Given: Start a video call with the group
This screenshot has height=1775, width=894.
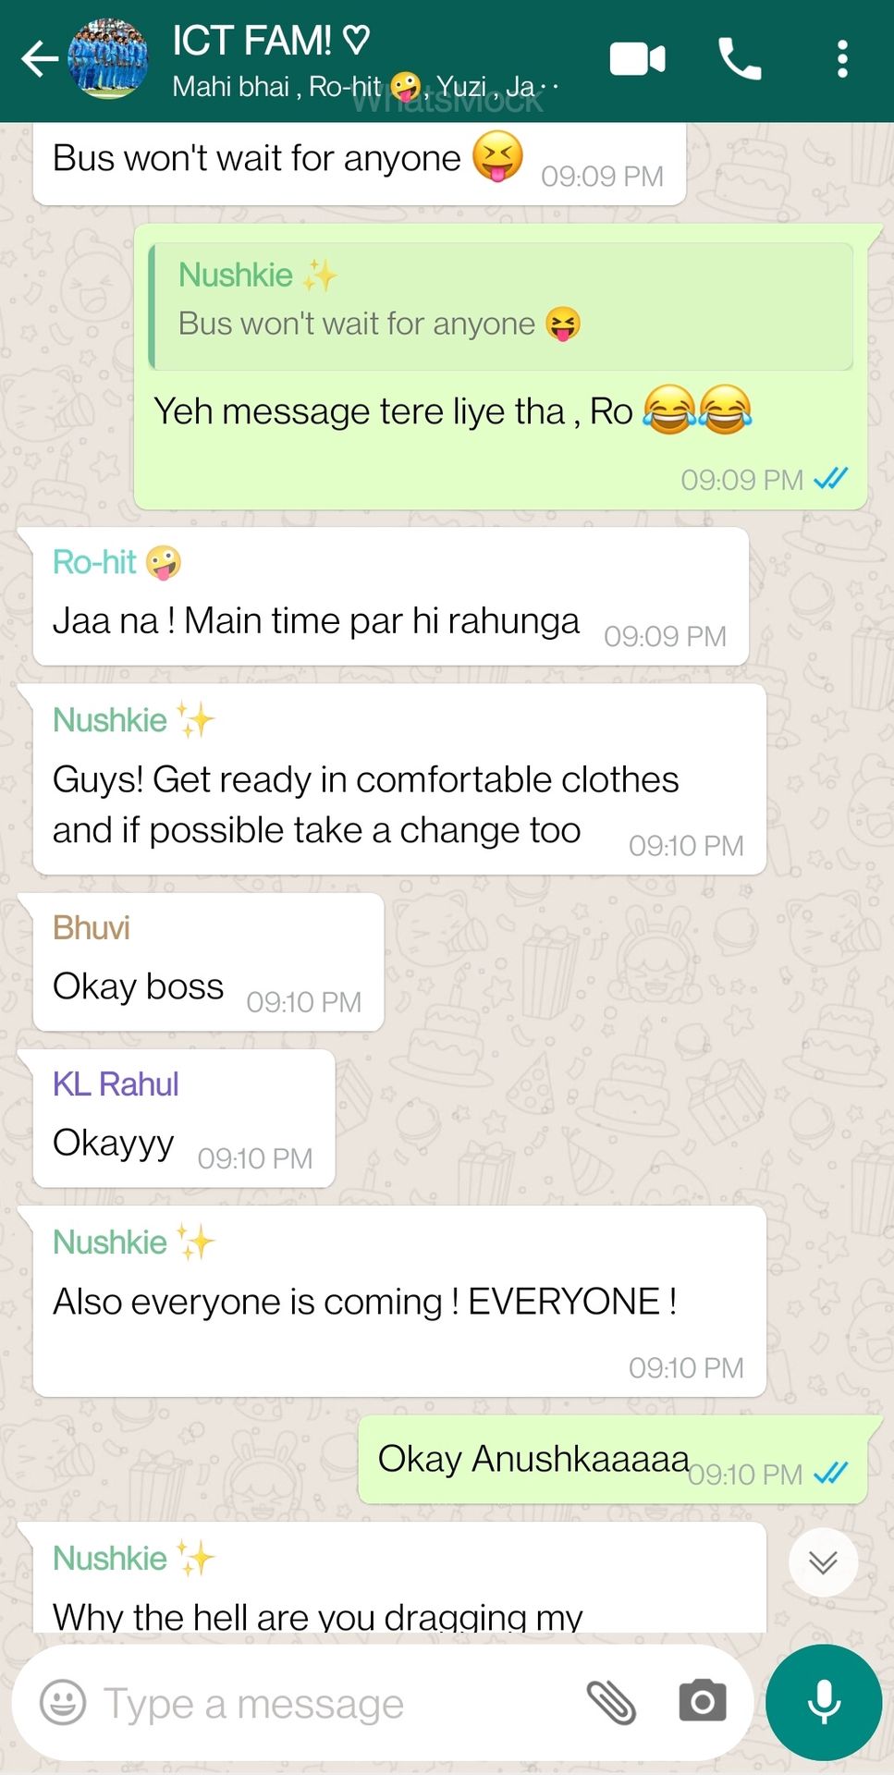Looking at the screenshot, I should point(638,59).
